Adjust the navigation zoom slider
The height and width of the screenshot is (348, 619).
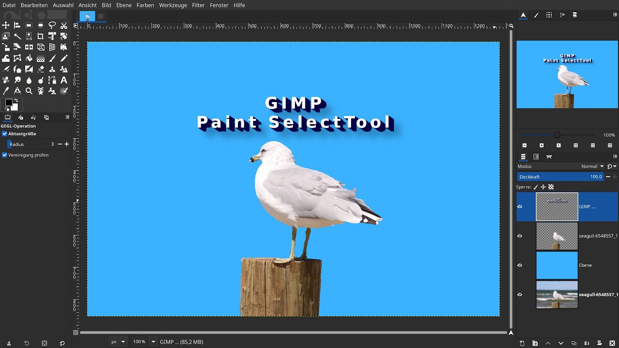[x=557, y=135]
